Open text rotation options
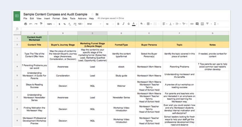 tap(184, 24)
